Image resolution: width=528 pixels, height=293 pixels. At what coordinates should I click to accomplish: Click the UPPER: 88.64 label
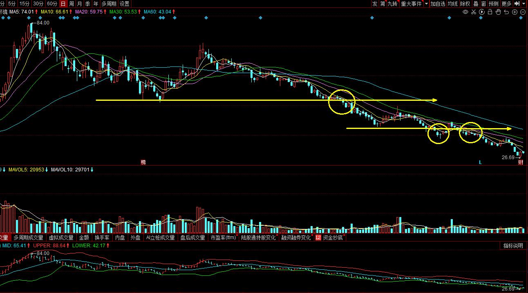coord(49,246)
